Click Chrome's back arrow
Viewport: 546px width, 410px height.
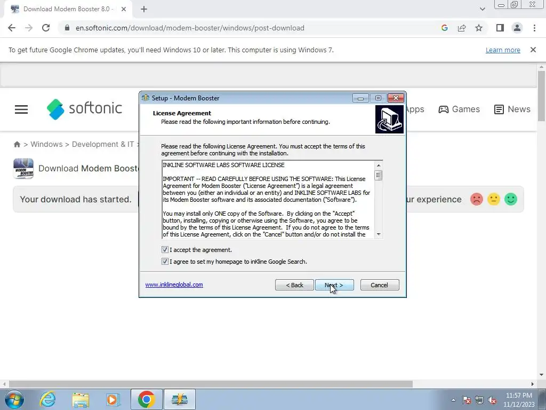pyautogui.click(x=12, y=28)
